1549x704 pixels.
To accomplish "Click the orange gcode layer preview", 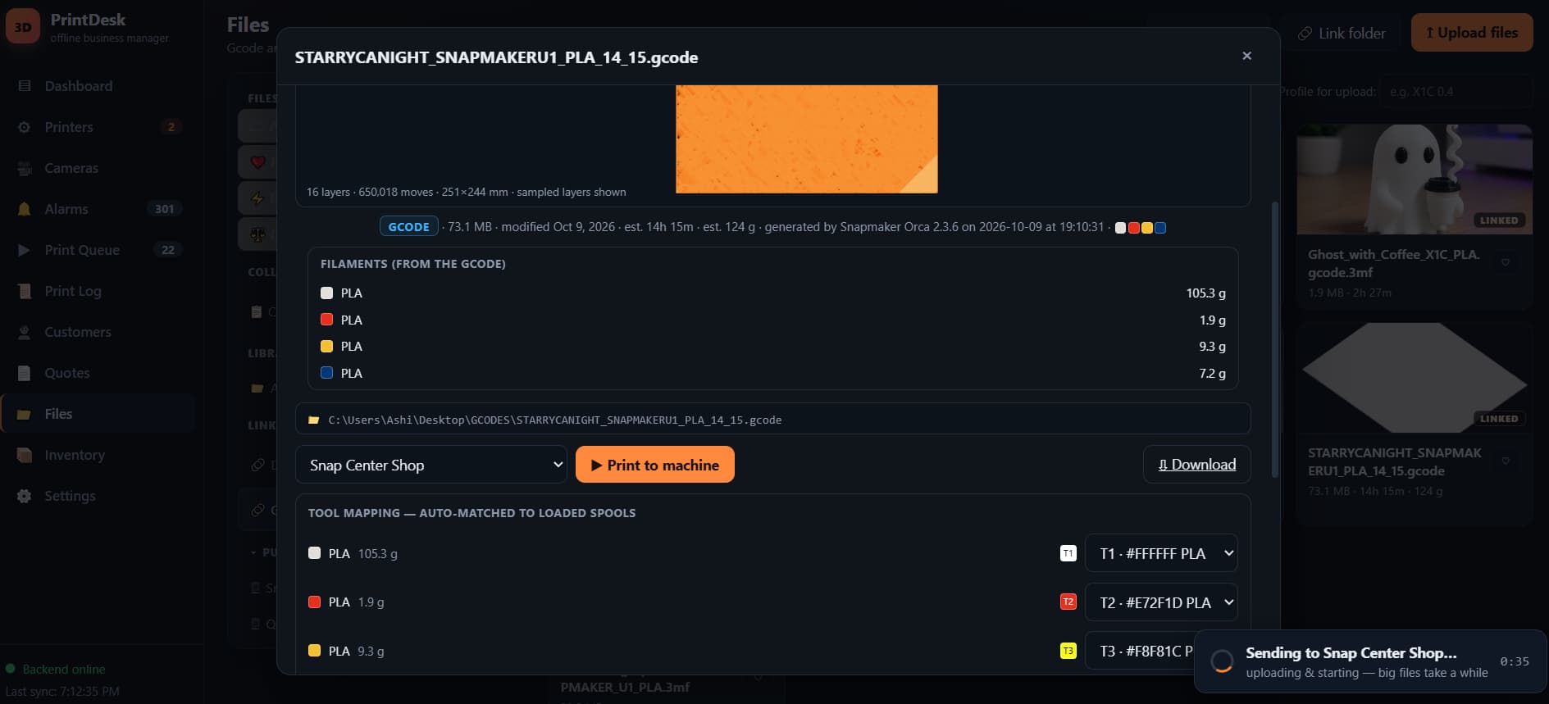I will [x=806, y=139].
